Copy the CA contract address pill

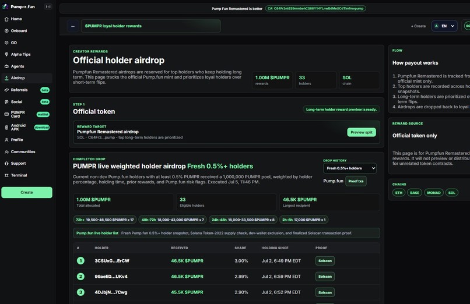click(x=315, y=9)
